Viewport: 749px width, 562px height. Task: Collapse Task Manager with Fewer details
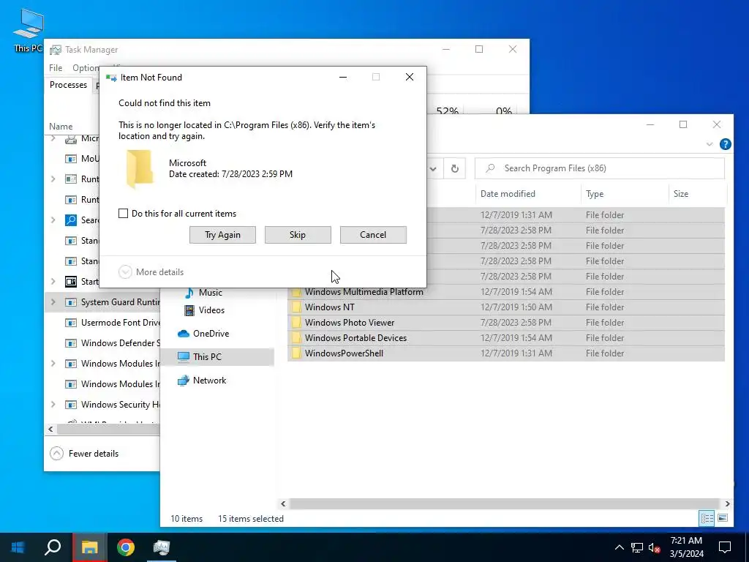click(x=84, y=454)
